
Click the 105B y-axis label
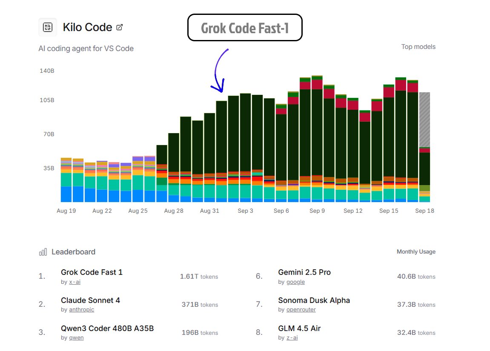tap(47, 100)
